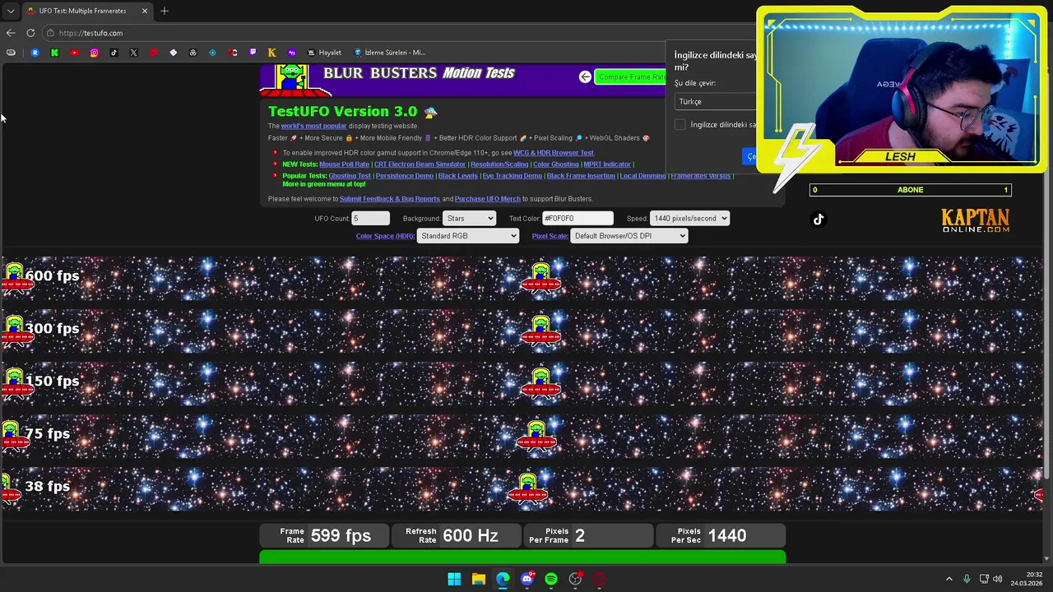Open the volume control in system tray

[x=998, y=579]
